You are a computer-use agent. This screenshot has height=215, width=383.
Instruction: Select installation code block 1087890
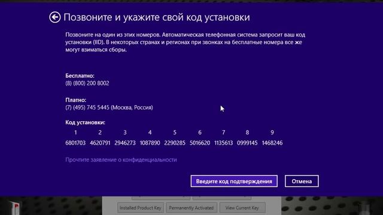(150, 143)
